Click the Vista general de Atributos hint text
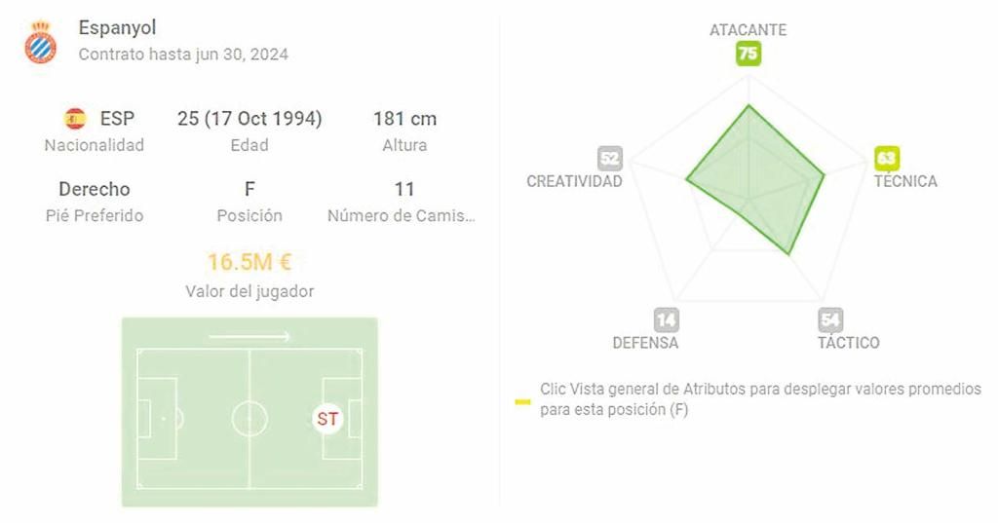Image resolution: width=998 pixels, height=523 pixels. point(760,399)
